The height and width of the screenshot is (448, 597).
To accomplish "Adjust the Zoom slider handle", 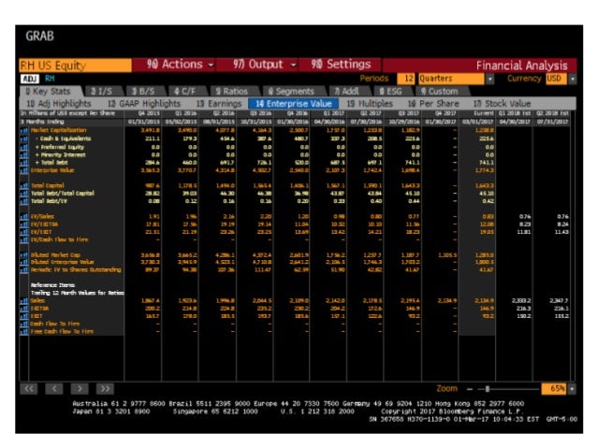I will [x=488, y=389].
